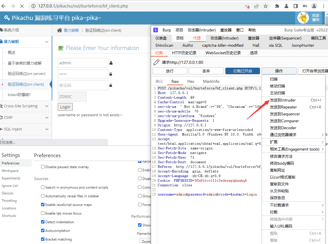Share this page via share icon
This screenshot has height=244, width=328.
[256, 6]
